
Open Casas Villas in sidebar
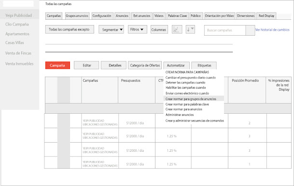tap(14, 43)
